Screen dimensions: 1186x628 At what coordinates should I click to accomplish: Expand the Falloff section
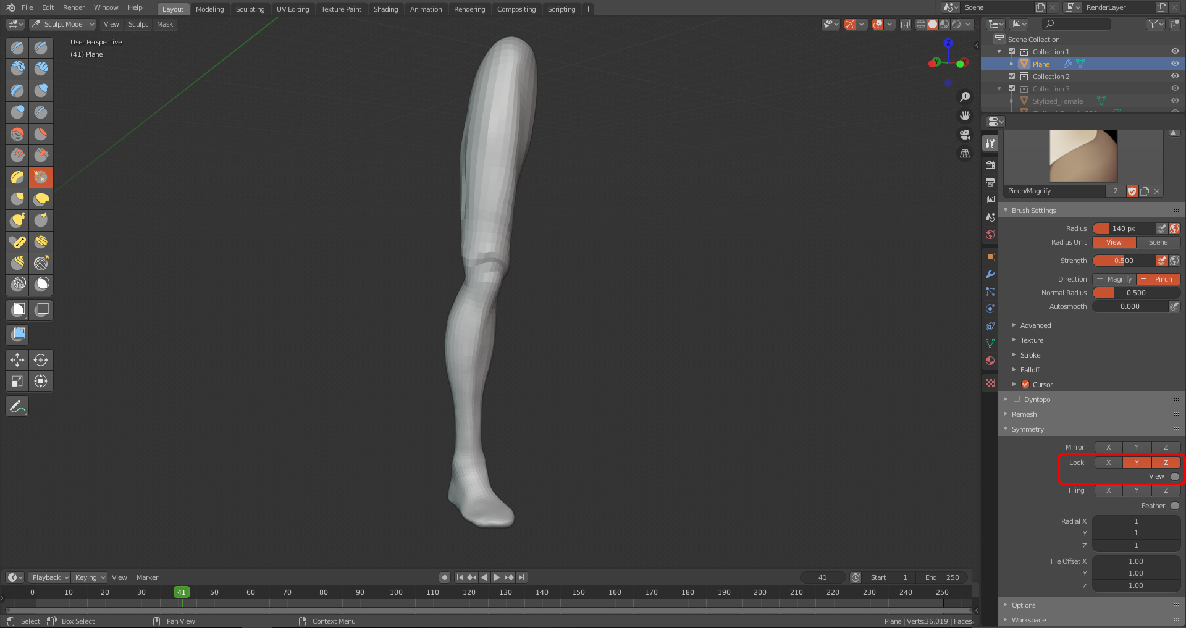pyautogui.click(x=1030, y=370)
